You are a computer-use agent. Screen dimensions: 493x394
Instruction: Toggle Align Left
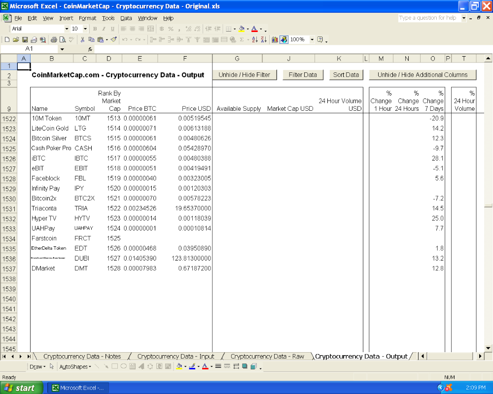point(123,29)
